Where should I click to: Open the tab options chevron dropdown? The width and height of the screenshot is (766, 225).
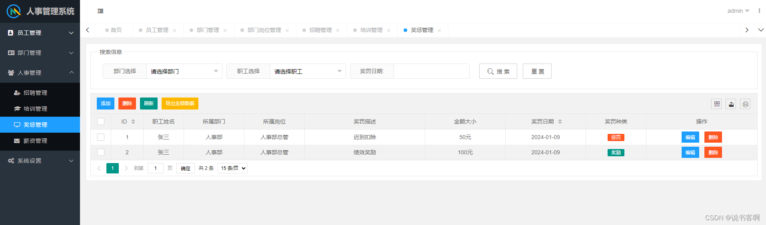(761, 30)
